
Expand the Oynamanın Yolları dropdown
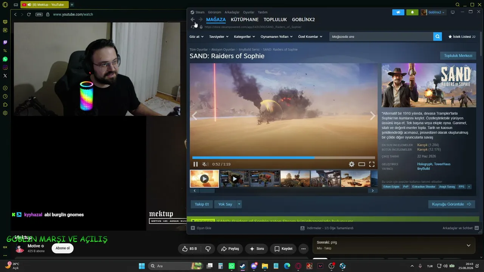[x=277, y=37]
